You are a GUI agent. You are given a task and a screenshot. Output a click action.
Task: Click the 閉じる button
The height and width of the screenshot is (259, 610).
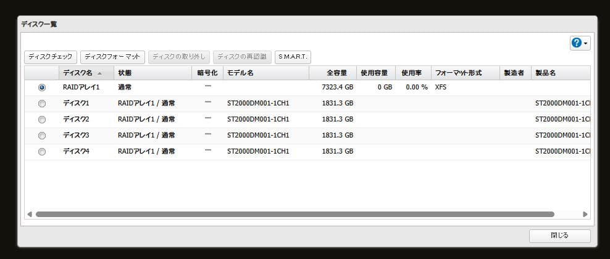tap(559, 236)
